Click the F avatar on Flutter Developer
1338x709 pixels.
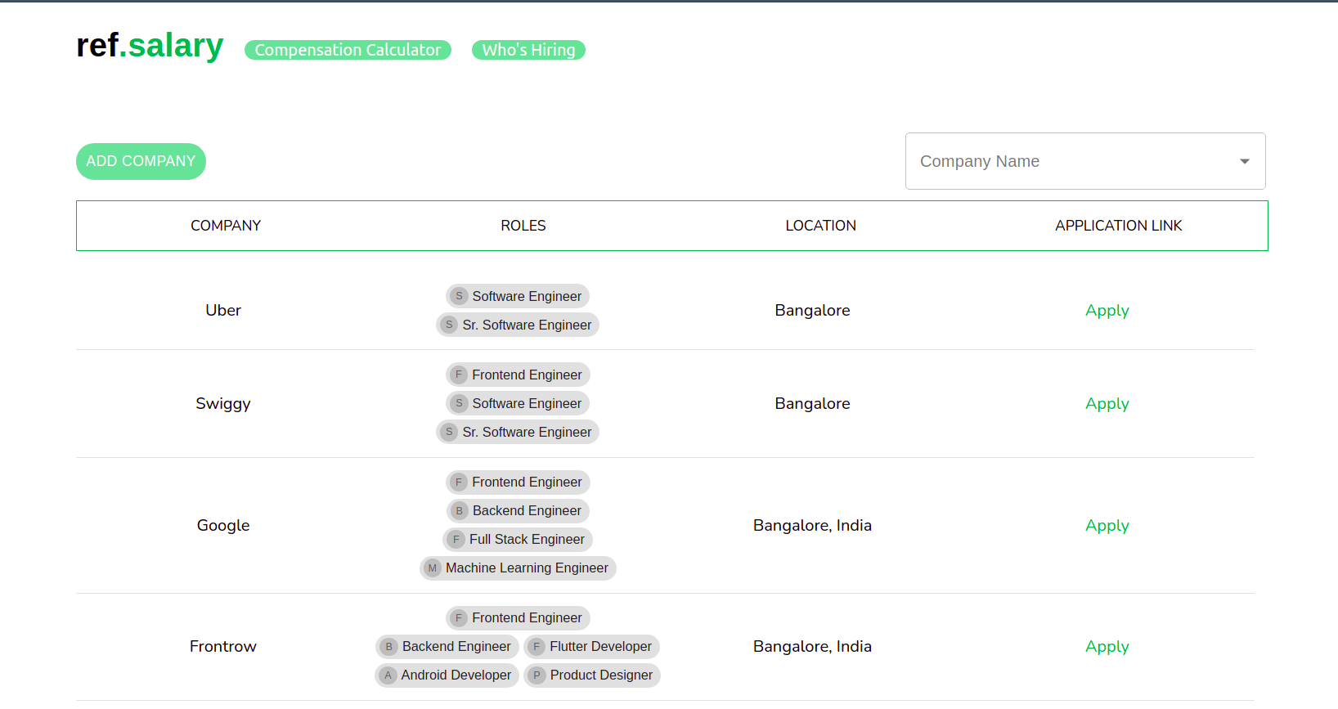coord(537,646)
